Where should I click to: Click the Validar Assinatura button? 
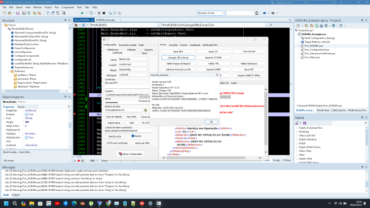point(249,64)
